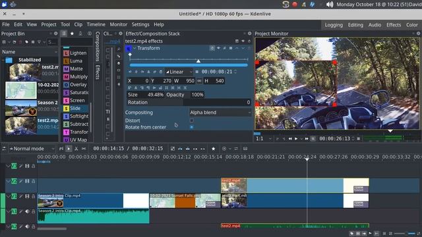The image size is (422, 237).
Task: Click the Slide composition icon
Action: [x=66, y=108]
